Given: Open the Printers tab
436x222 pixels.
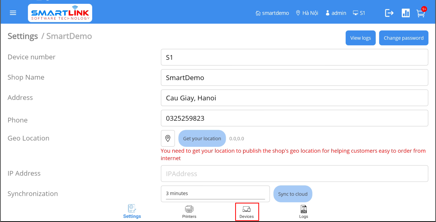Looking at the screenshot, I should coord(189,212).
